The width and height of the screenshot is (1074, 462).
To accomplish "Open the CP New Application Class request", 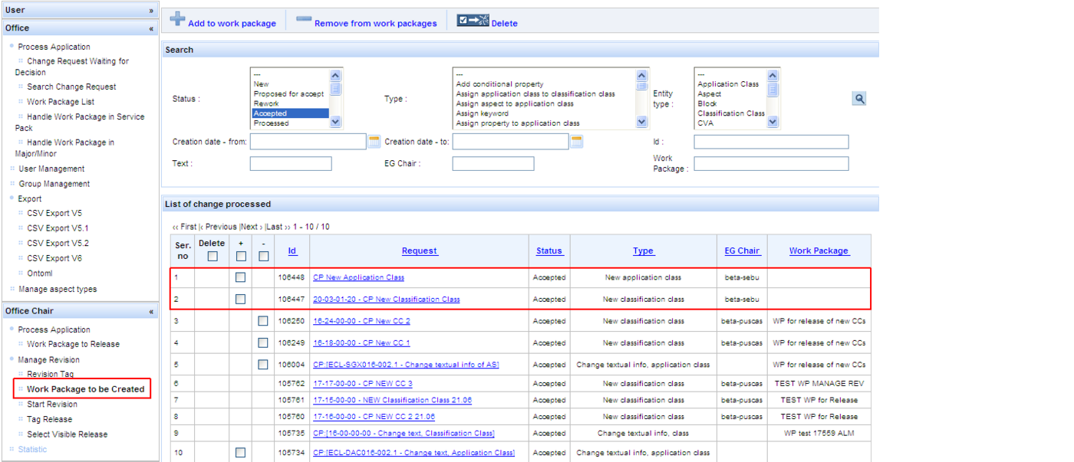I will 358,277.
